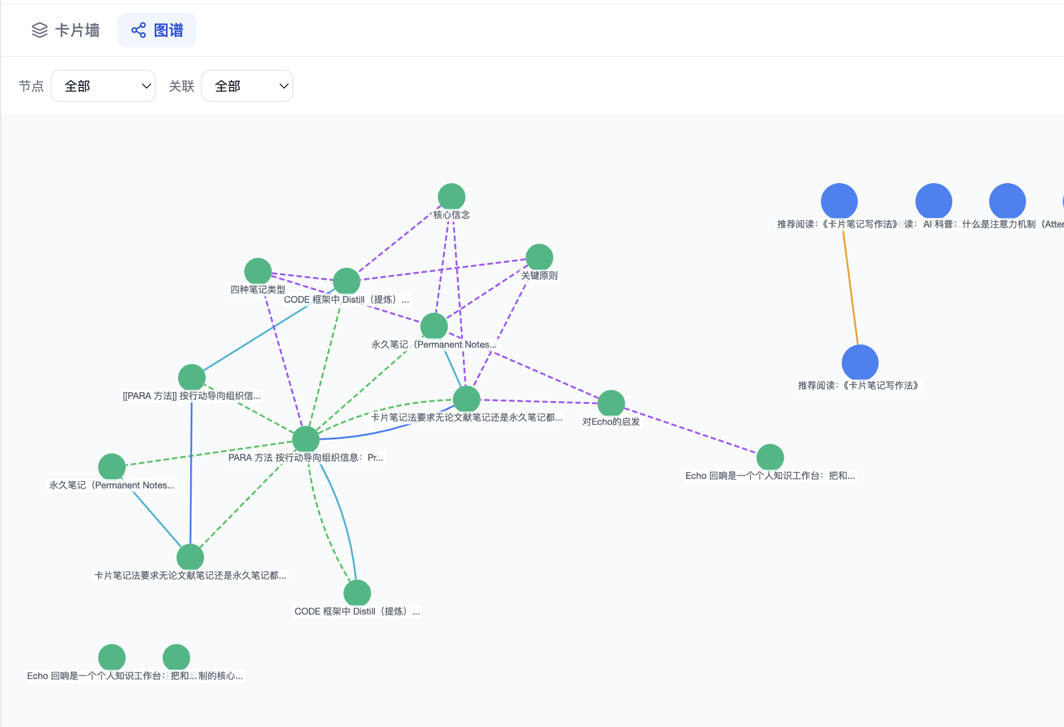Image resolution: width=1064 pixels, height=727 pixels.
Task: Click the PARA 方法 central hub node
Action: click(x=306, y=439)
